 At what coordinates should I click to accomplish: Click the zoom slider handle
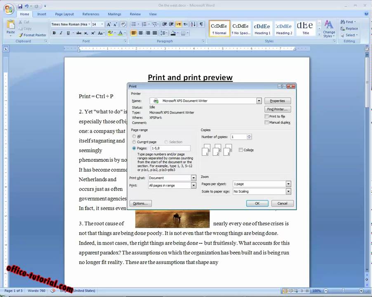tap(343, 290)
